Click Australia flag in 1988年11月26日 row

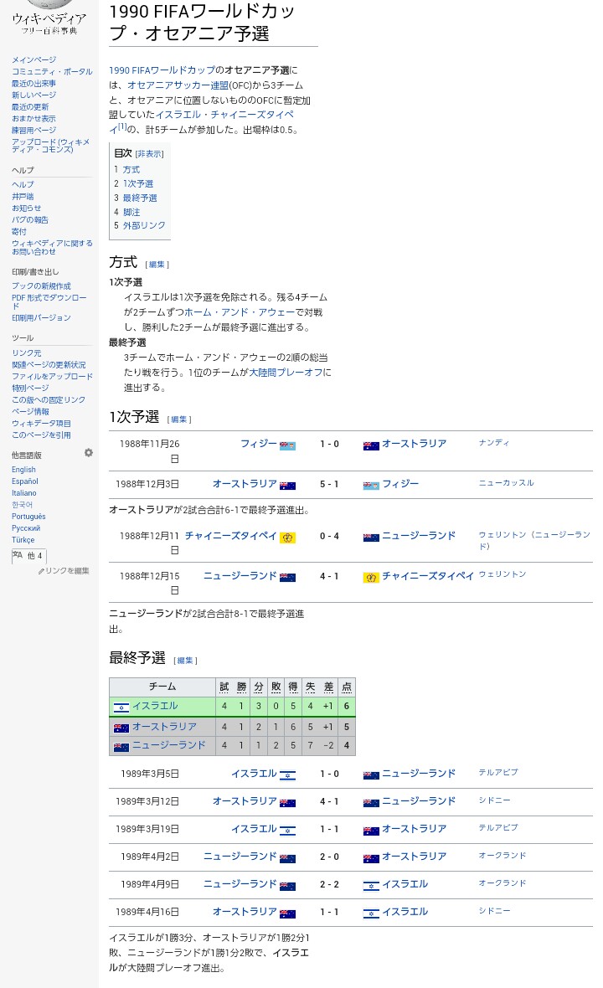[x=371, y=445]
